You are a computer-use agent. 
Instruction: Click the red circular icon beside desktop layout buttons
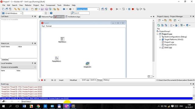pyautogui.click(x=111, y=9)
